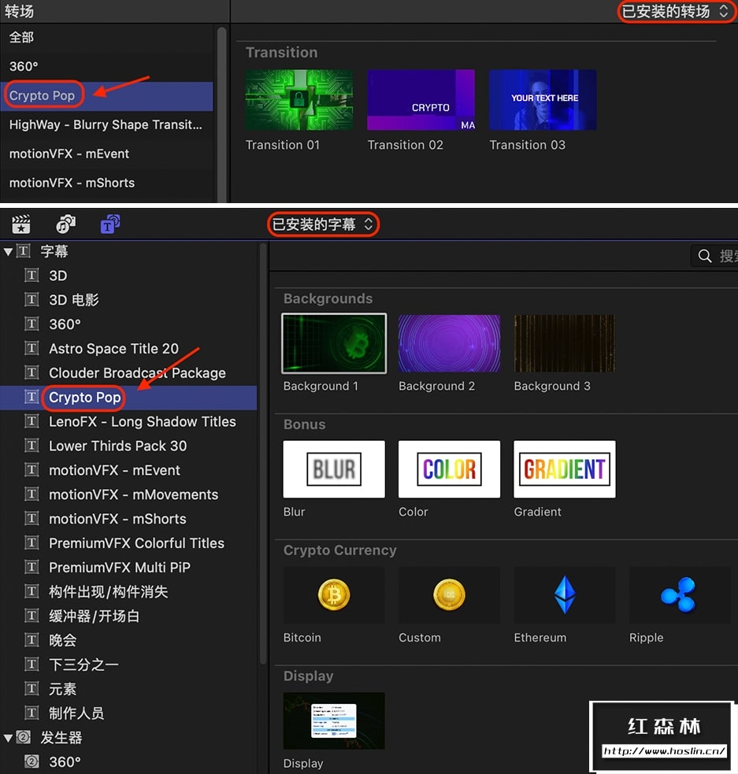
Task: Select the Transition 02 thumbnail
Action: [x=421, y=100]
